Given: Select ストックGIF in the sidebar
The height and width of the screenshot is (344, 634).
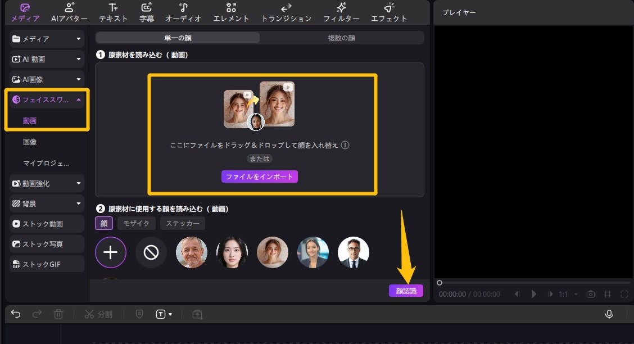Looking at the screenshot, I should (46, 264).
